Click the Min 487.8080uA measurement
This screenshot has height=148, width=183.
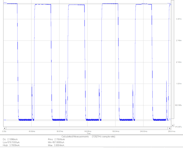click(x=56, y=142)
